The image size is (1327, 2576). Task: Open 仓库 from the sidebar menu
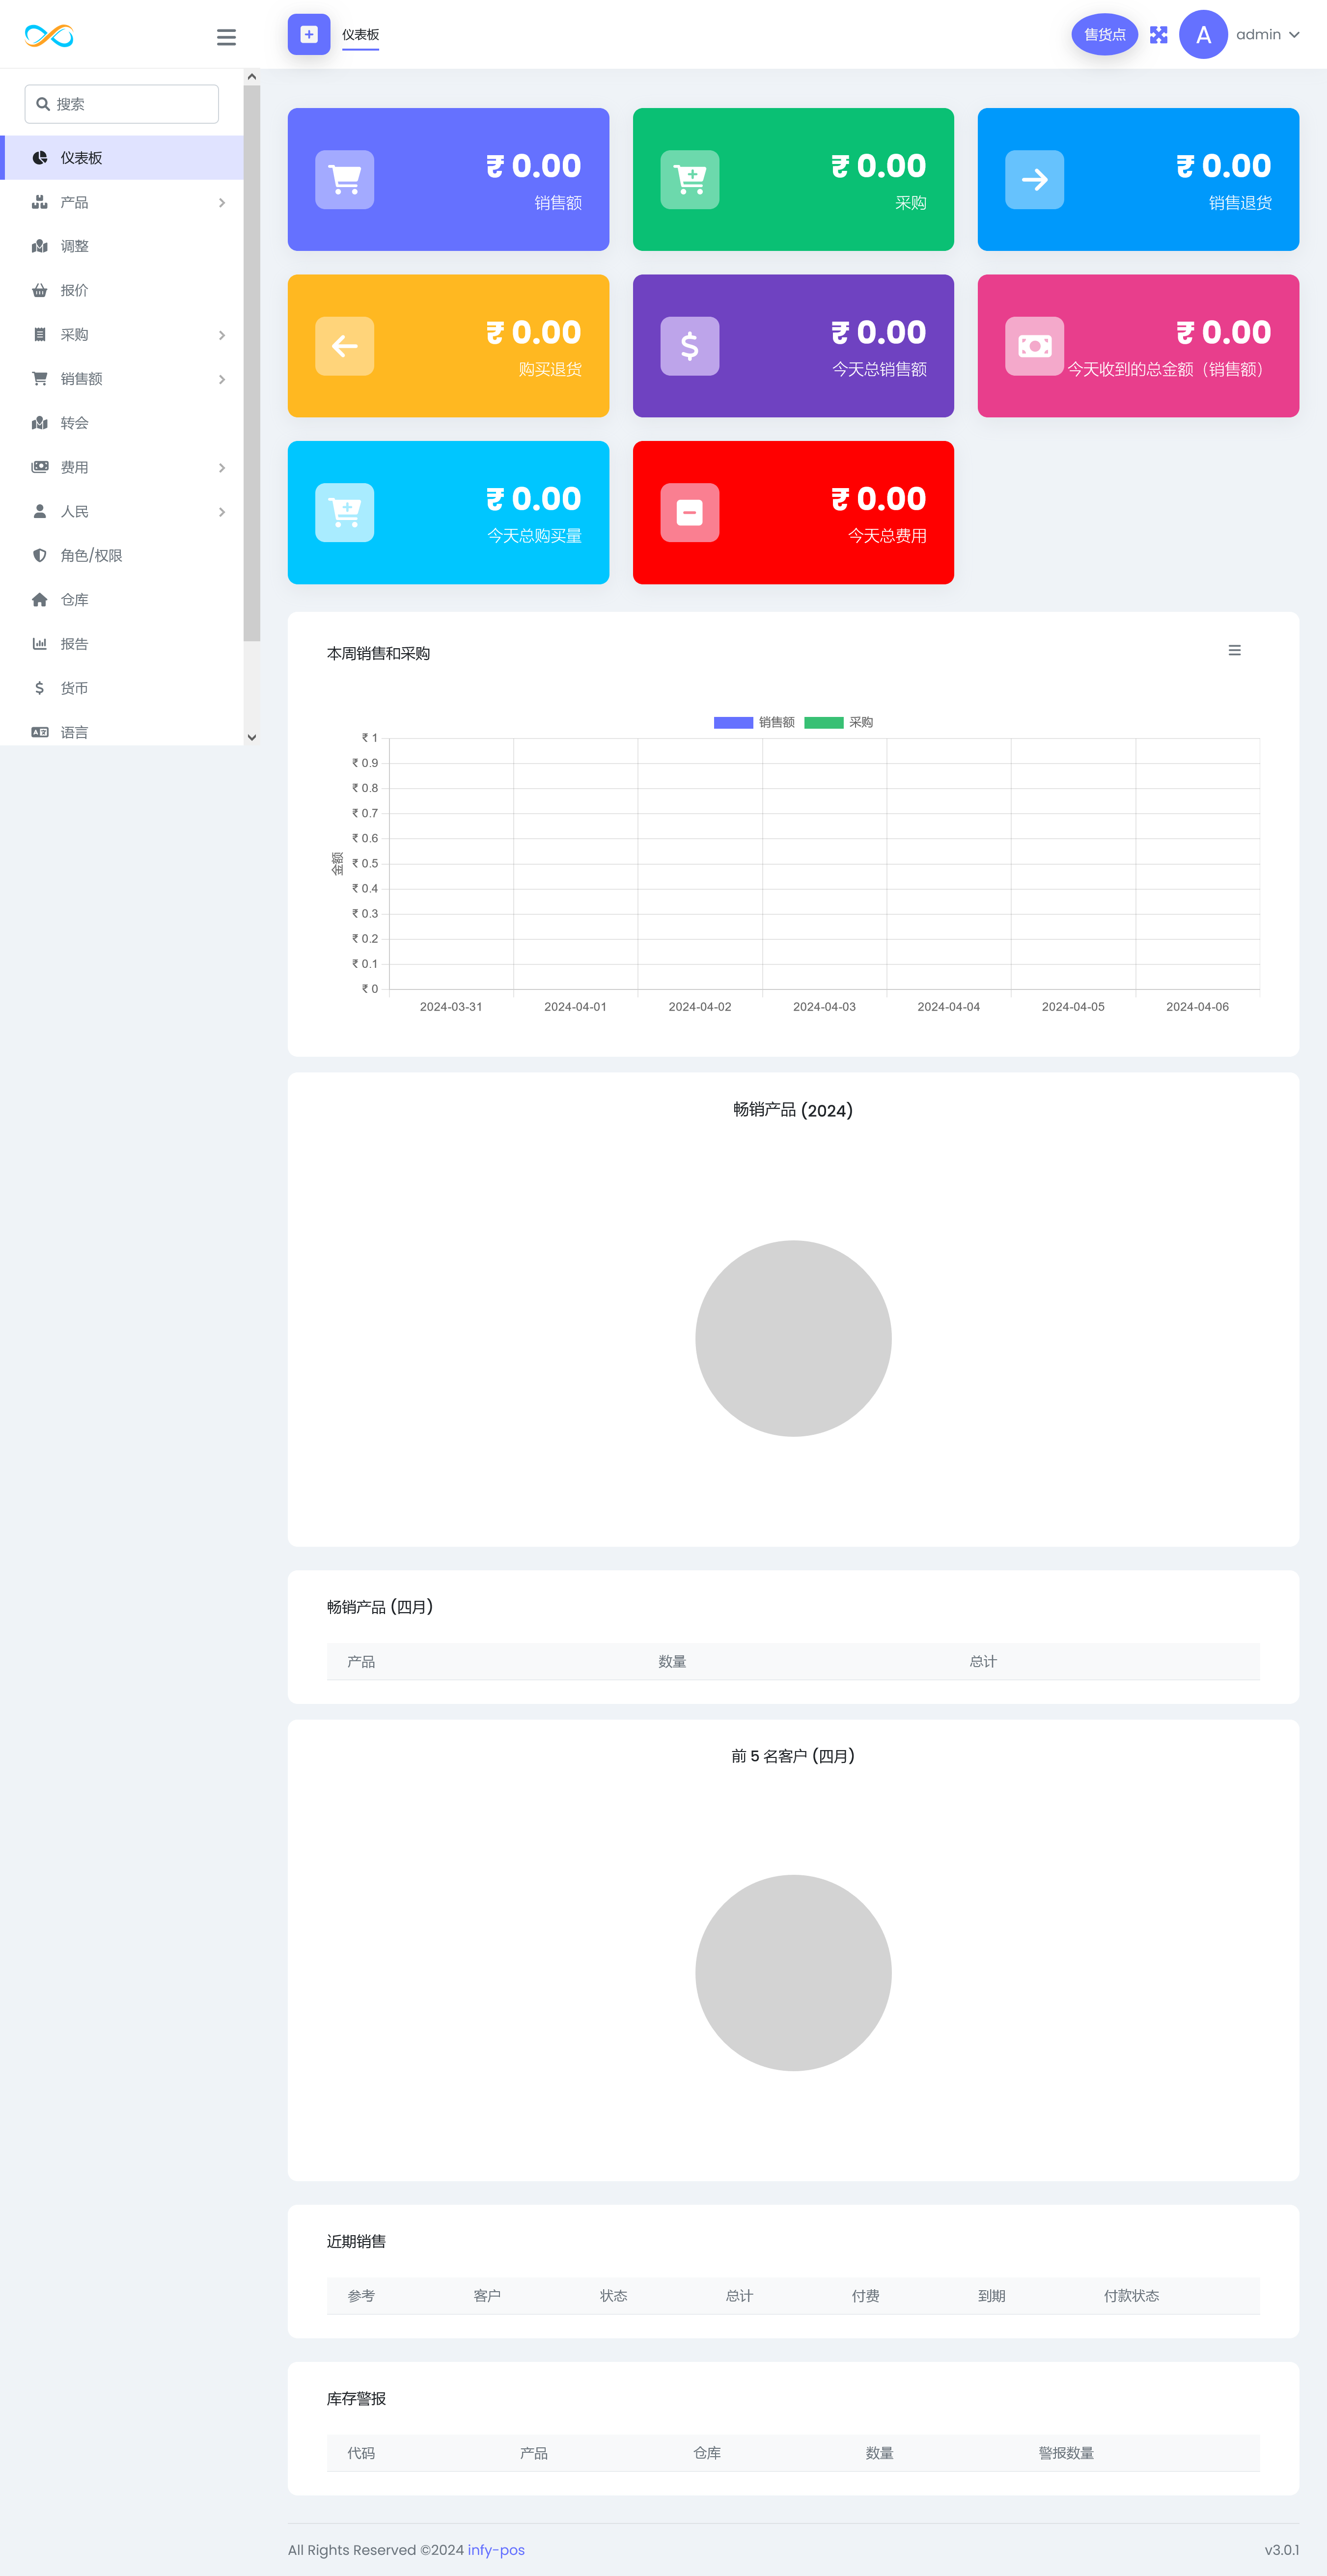(x=122, y=600)
